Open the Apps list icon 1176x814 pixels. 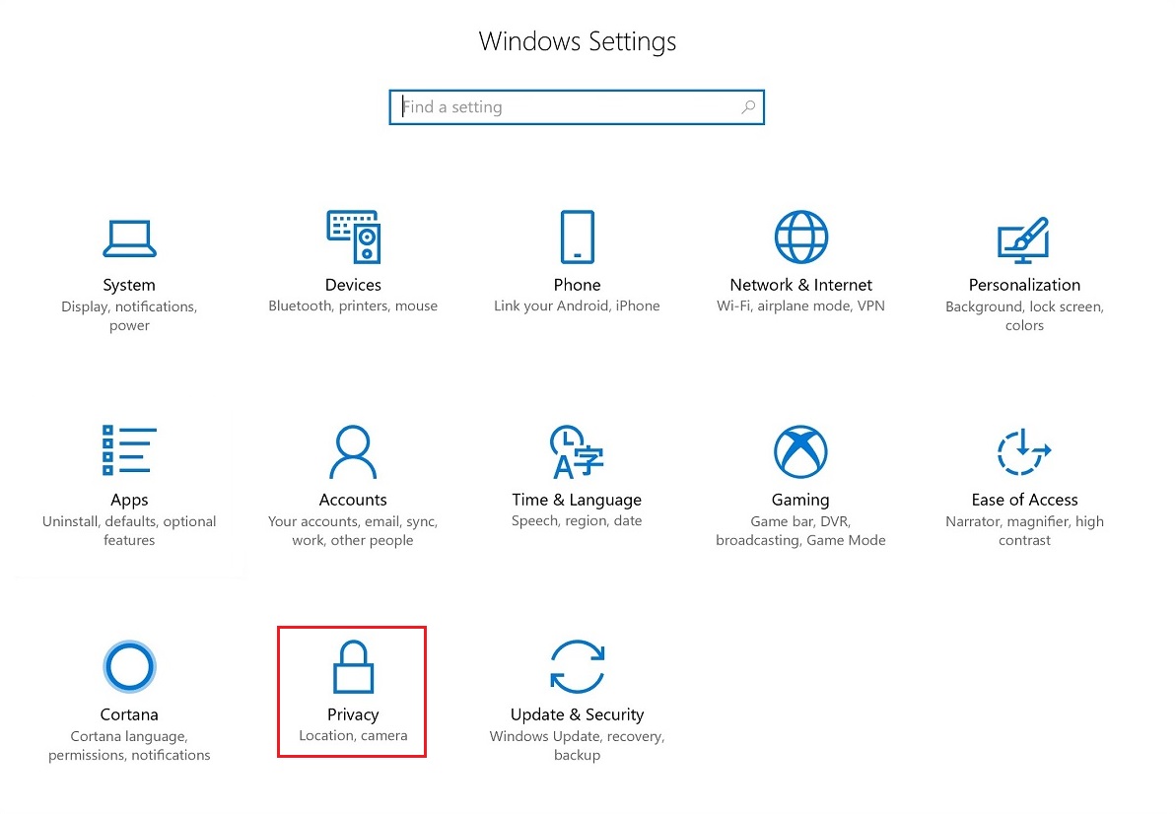pyautogui.click(x=129, y=450)
